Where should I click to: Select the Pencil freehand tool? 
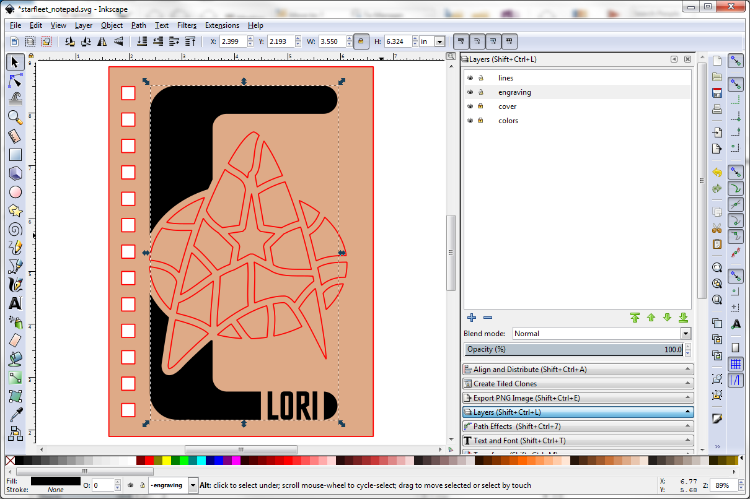15,248
